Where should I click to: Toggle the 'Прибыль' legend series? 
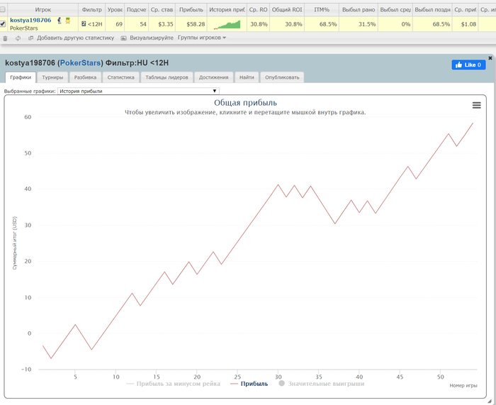point(249,384)
